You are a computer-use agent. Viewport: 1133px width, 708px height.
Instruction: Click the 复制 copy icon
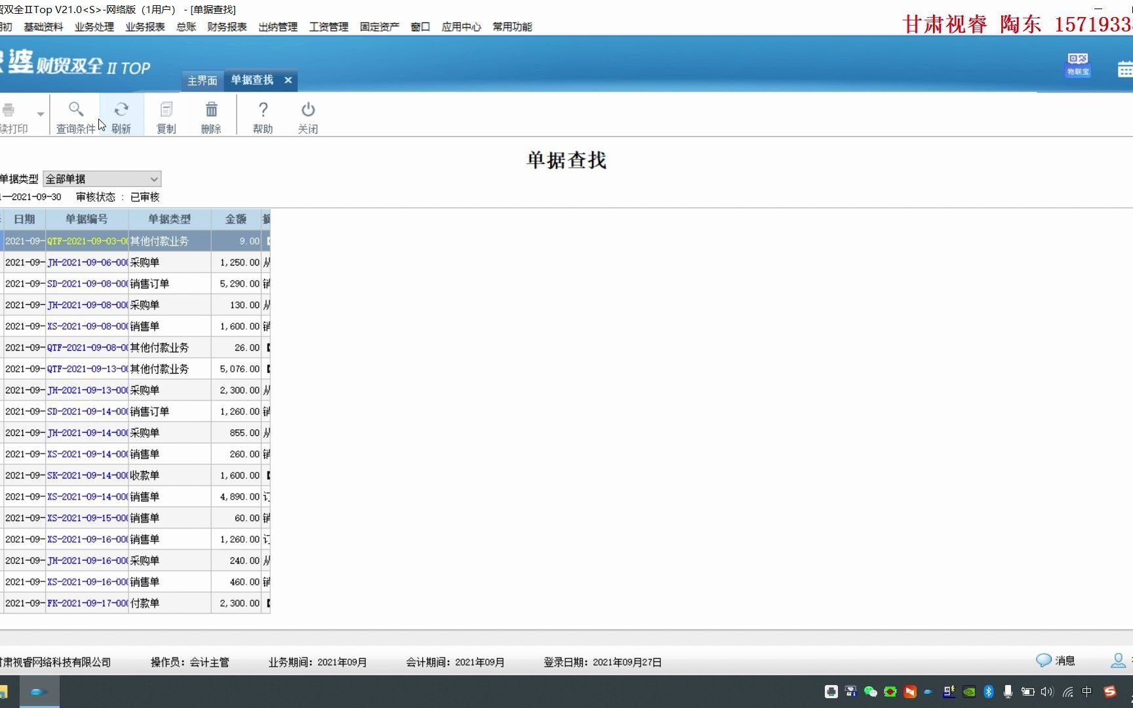click(167, 109)
